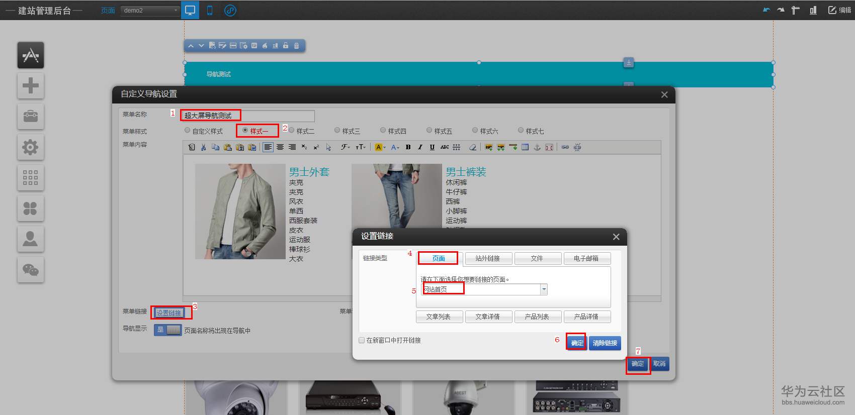Viewport: 855px width, 415px height.
Task: Open the app-store design icon in left sidebar
Action: click(31, 55)
